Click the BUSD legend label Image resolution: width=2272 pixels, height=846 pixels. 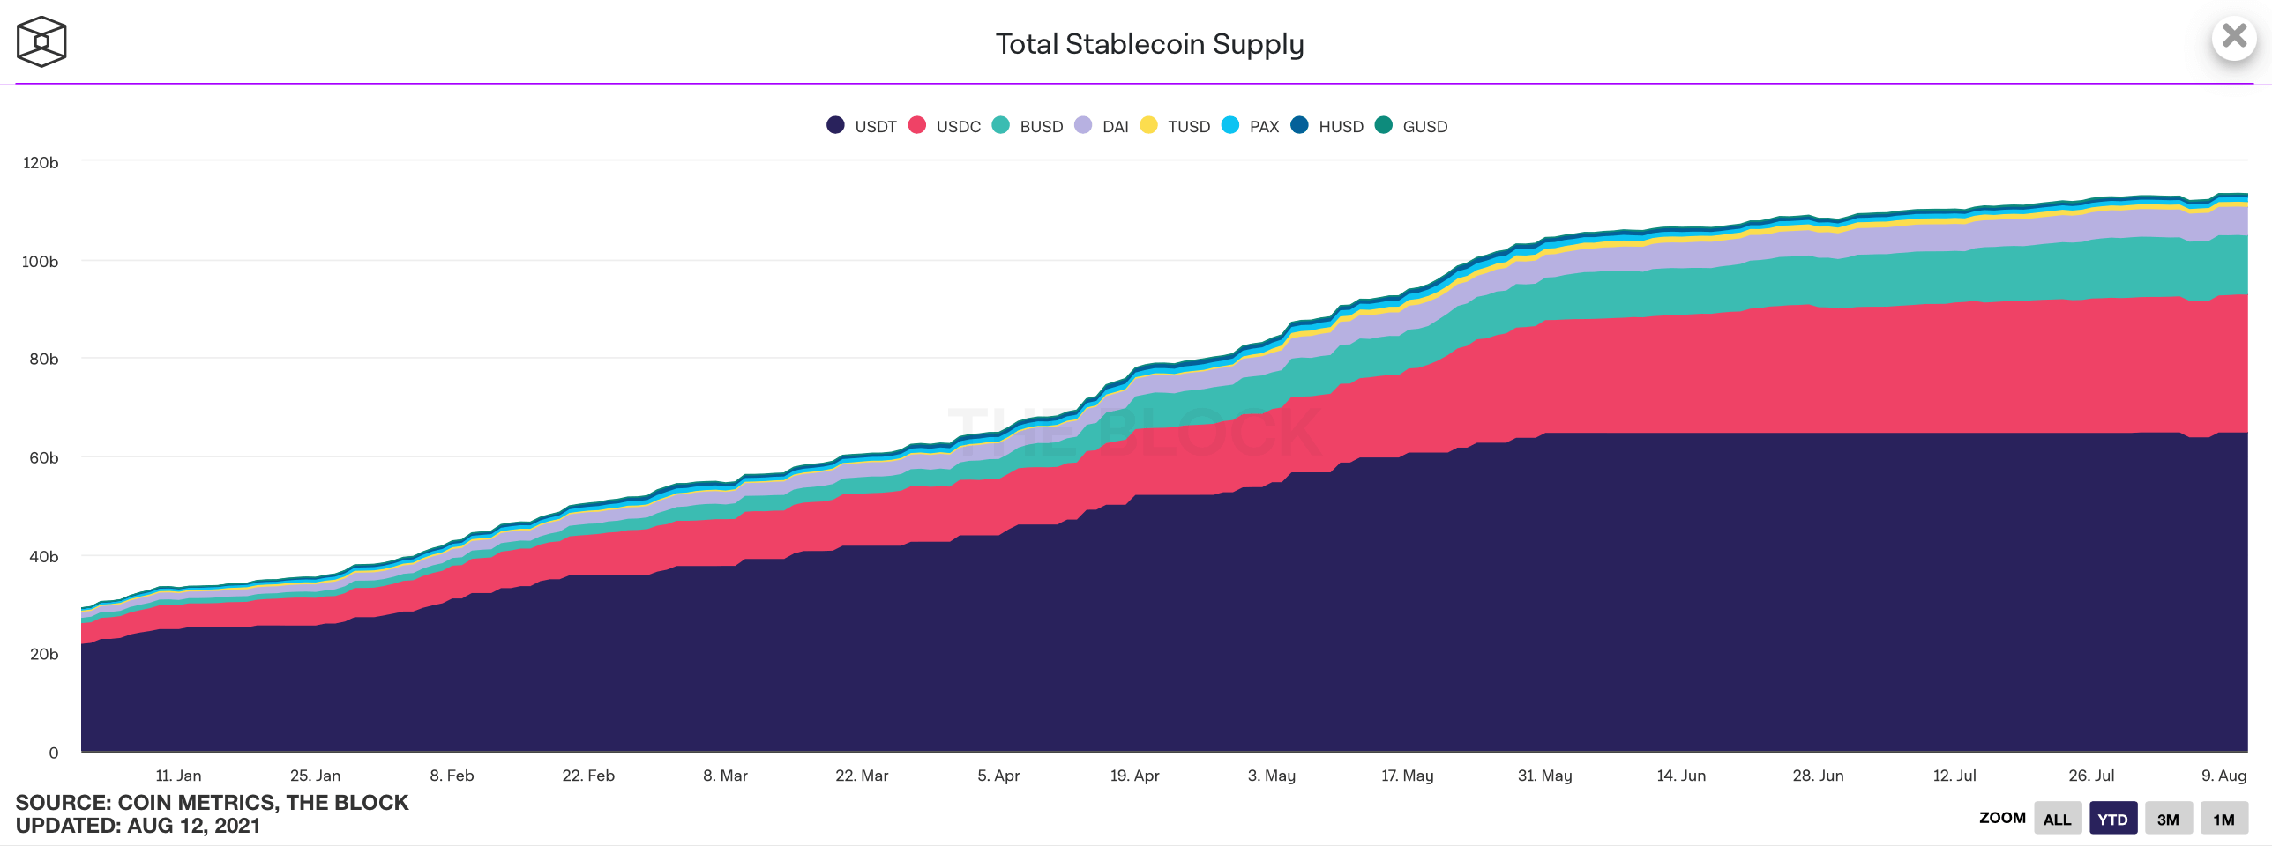1042,127
